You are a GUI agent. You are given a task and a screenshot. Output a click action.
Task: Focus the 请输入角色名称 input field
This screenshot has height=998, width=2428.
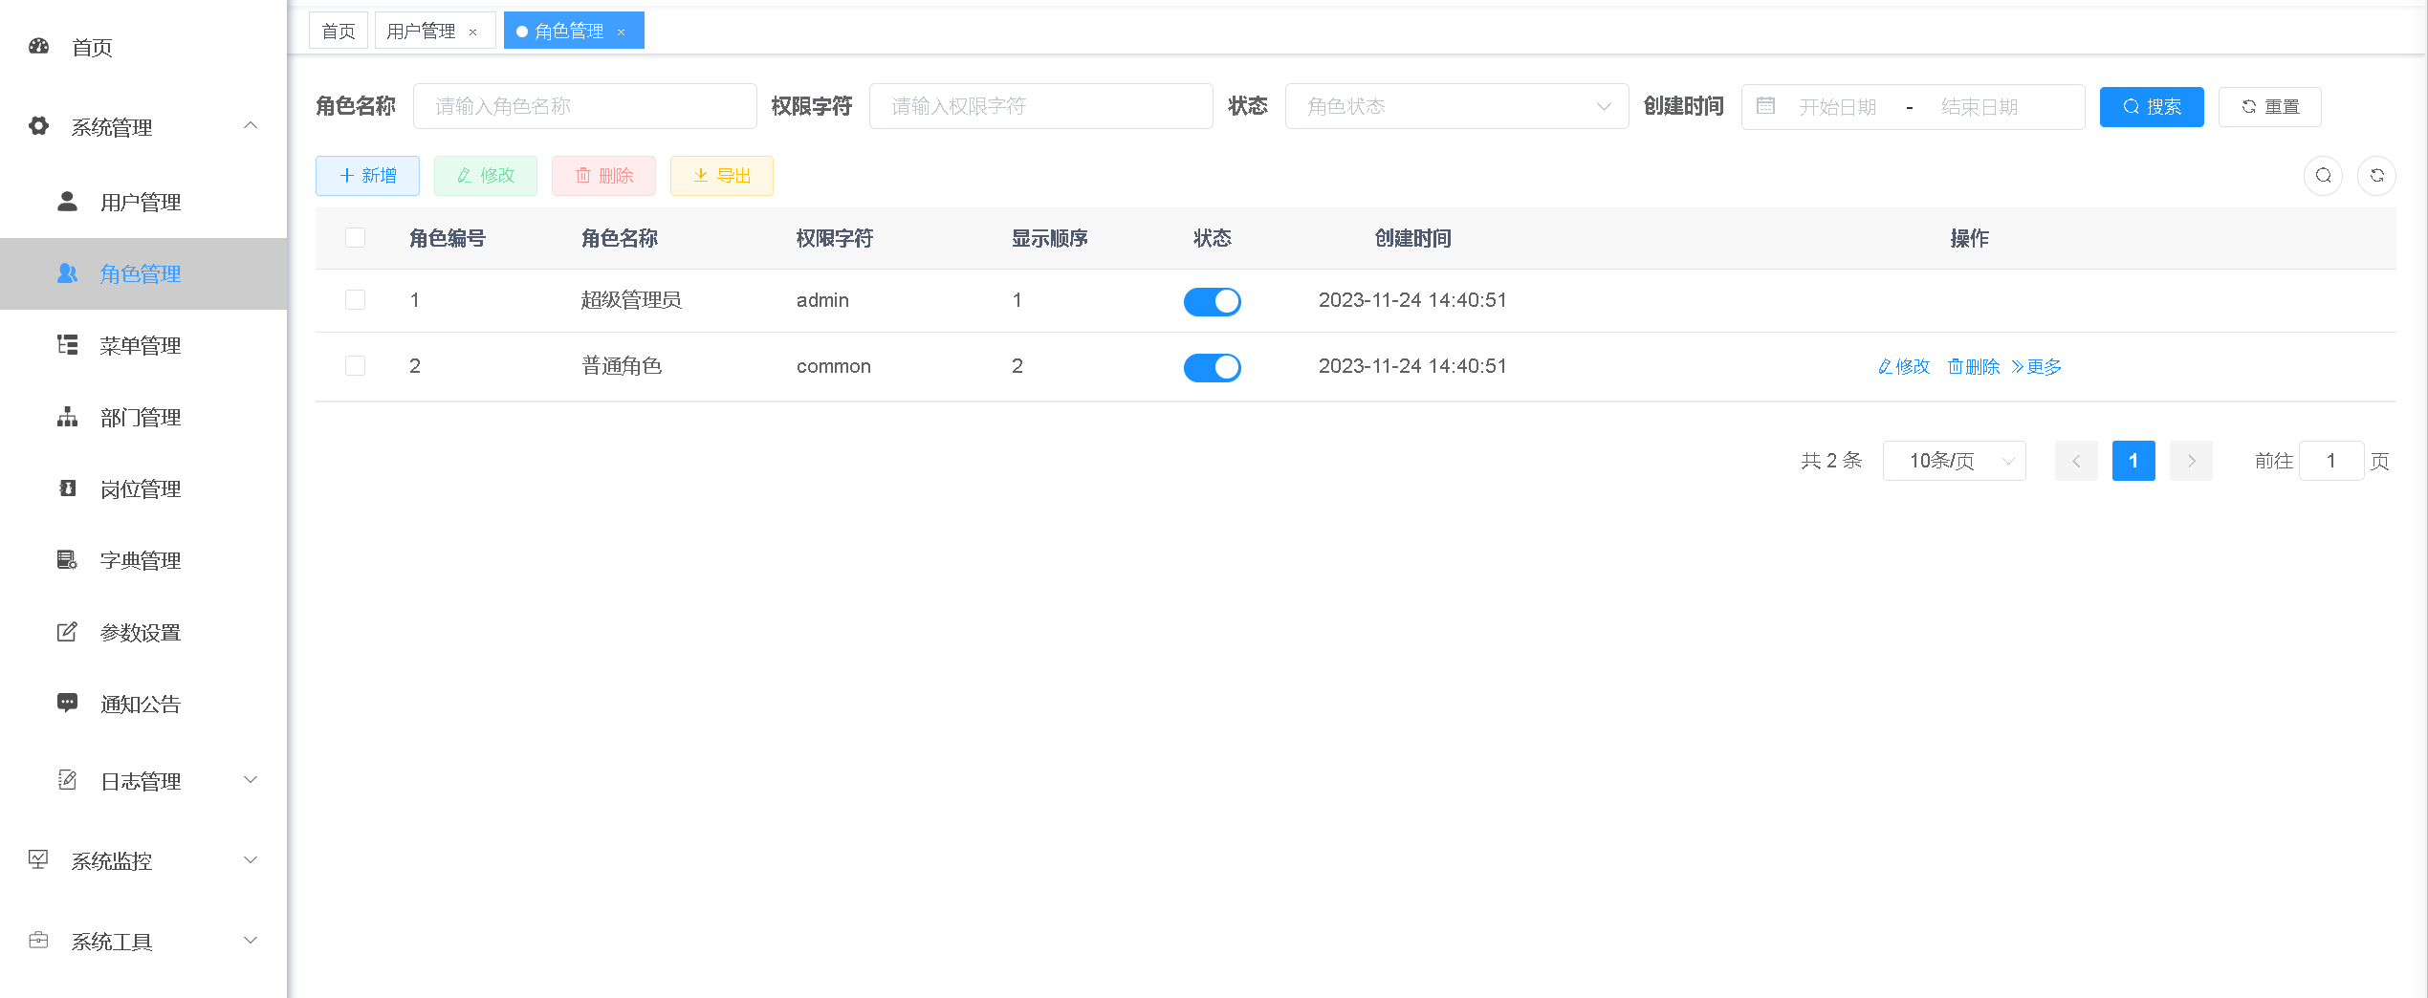point(585,106)
